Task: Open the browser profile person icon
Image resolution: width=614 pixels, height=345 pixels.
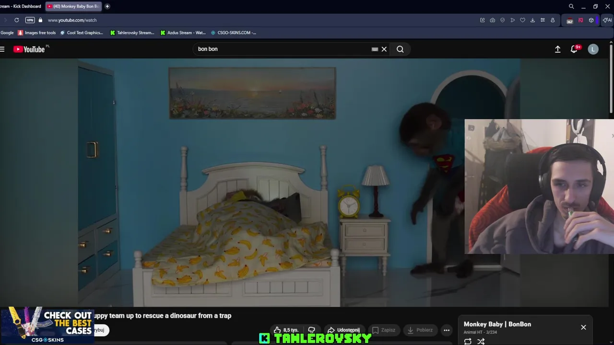Action: click(553, 20)
